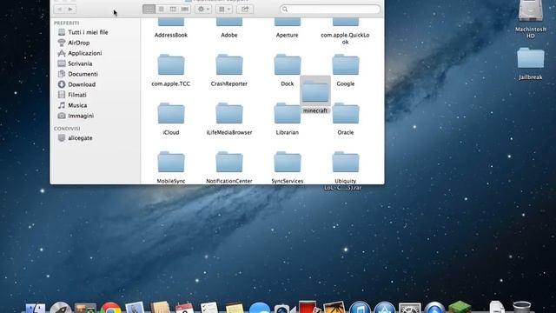Launch Google Chrome from the Dock
Viewport: 556px width, 313px height.
coord(110,308)
